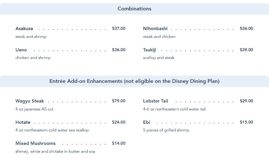The height and width of the screenshot is (159, 269).
Task: Click the "4 oz japanese A5 cut" description
Action: [x=34, y=109]
